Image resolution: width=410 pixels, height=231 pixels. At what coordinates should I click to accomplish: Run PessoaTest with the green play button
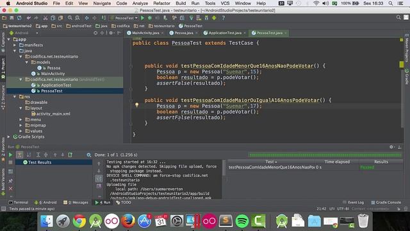(142, 18)
